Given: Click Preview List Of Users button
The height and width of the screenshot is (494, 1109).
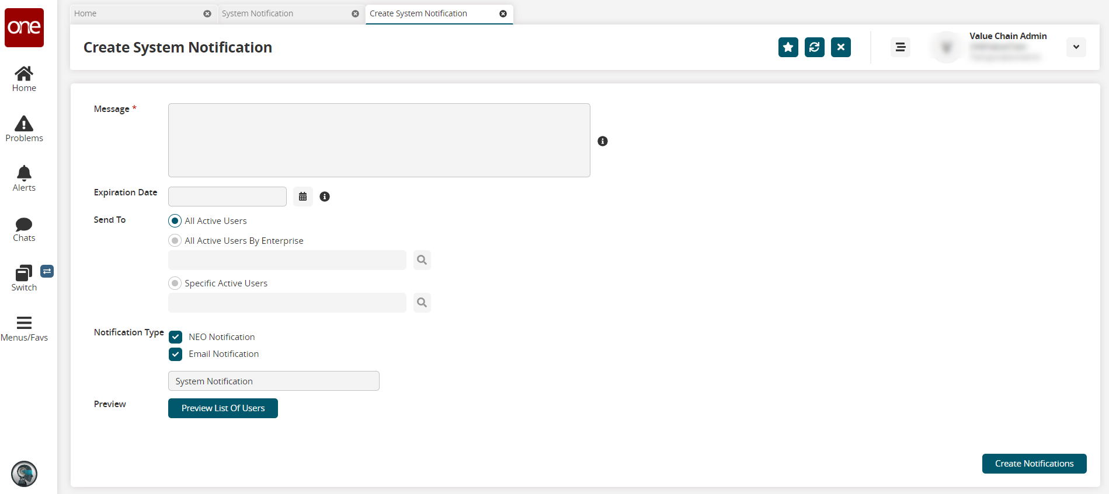Looking at the screenshot, I should (x=223, y=408).
